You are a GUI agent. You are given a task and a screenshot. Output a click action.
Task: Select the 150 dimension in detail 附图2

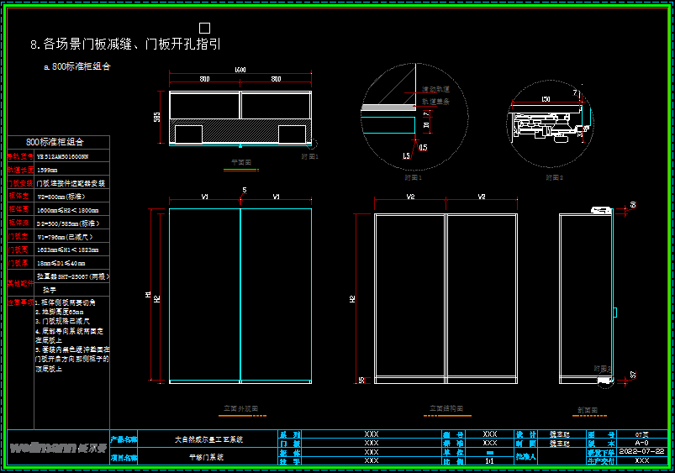point(546,99)
